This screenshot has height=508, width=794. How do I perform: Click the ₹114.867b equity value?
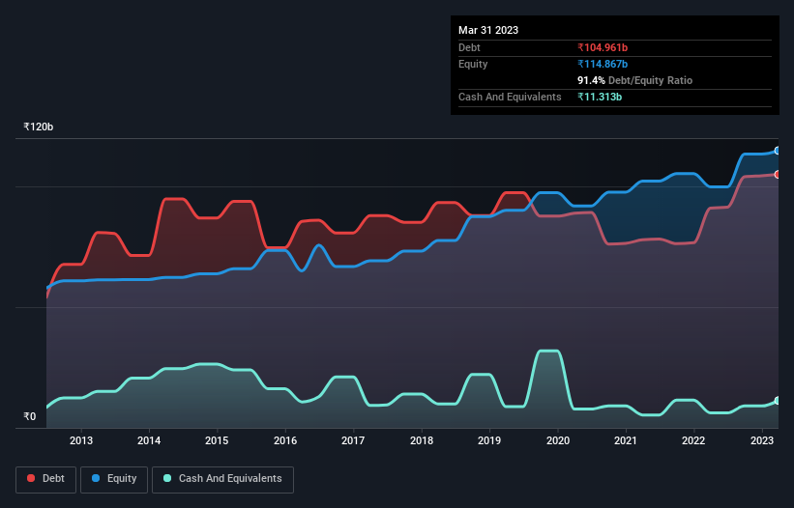tap(603, 64)
